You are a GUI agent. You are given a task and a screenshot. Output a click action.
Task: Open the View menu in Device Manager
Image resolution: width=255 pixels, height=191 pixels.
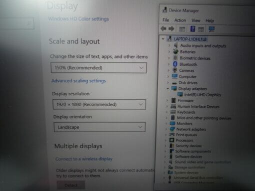click(x=196, y=20)
